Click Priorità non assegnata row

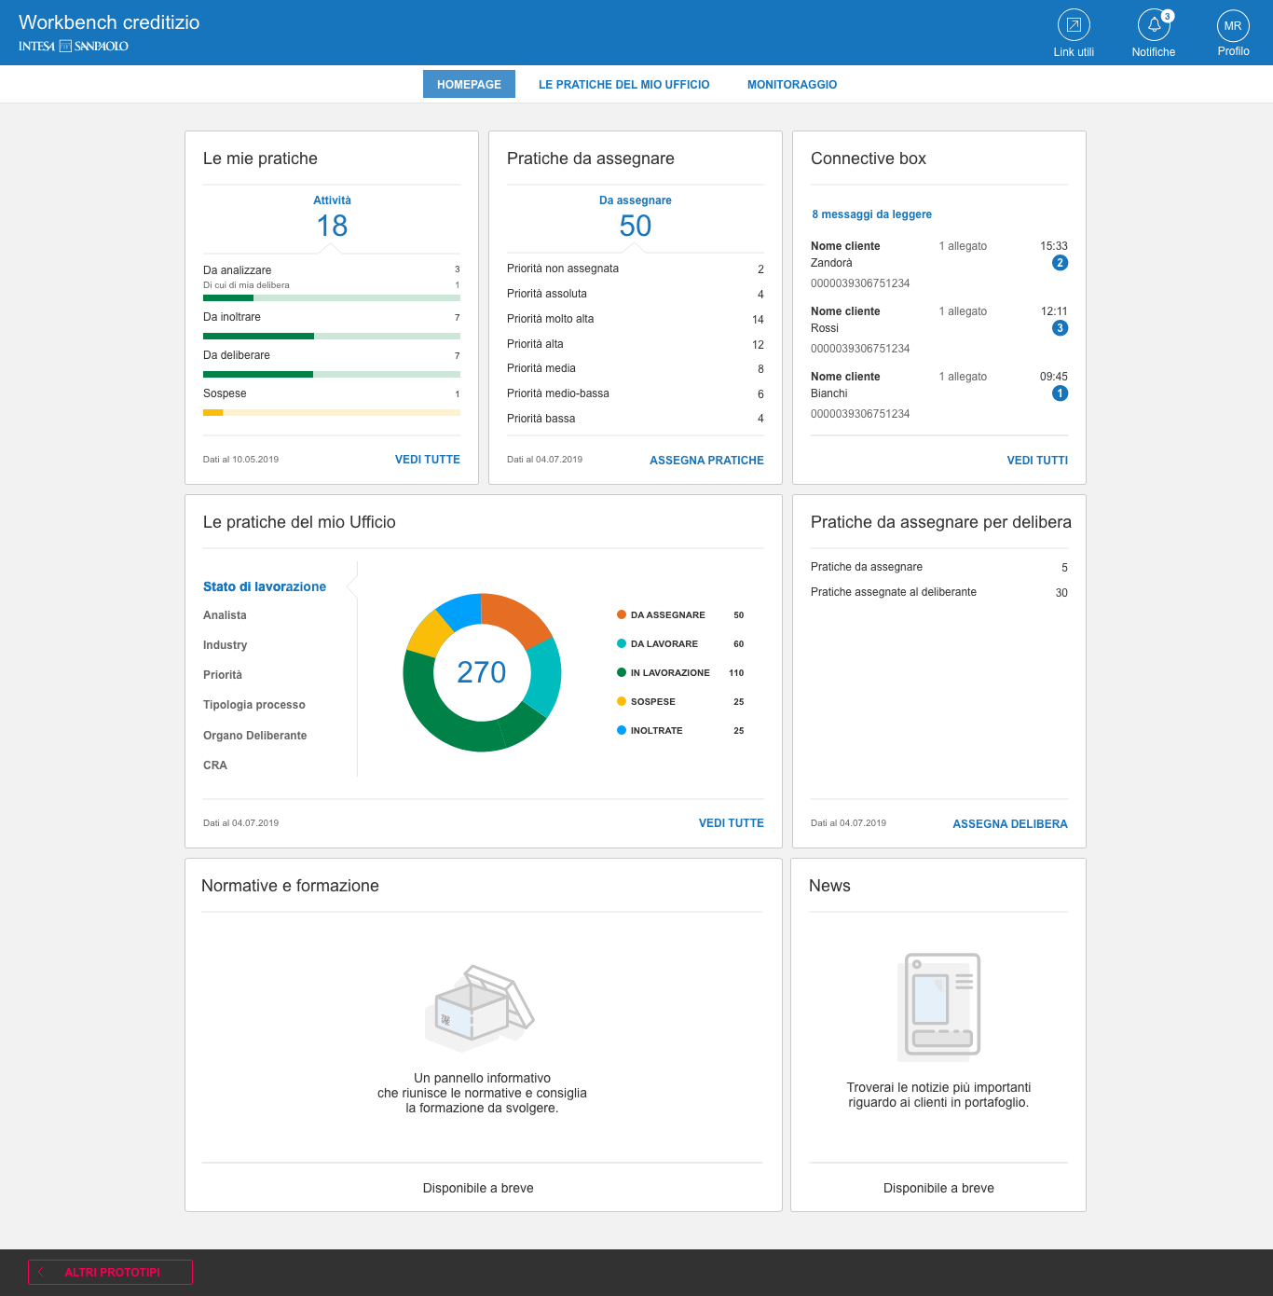636,269
